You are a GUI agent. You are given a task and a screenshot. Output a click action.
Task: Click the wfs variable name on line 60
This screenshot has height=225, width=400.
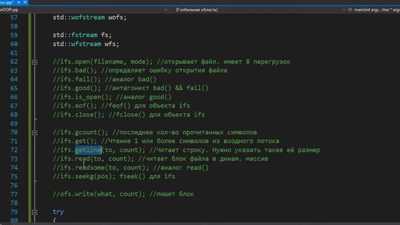110,44
